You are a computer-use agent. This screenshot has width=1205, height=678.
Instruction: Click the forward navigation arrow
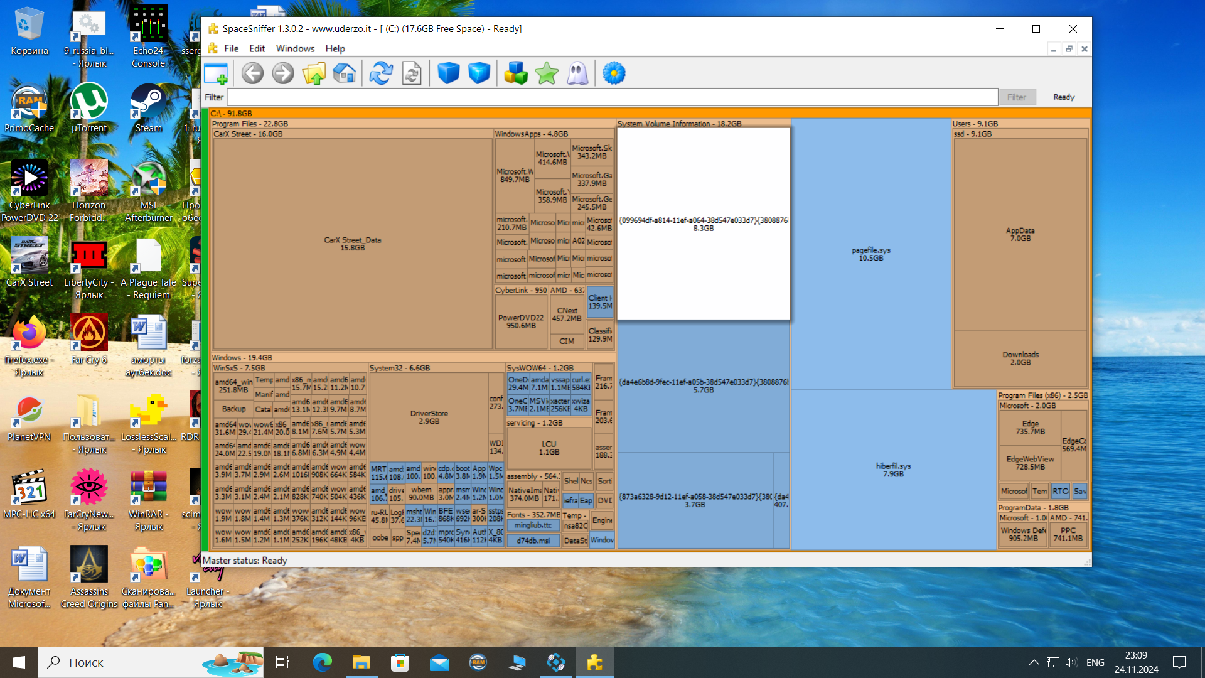pyautogui.click(x=283, y=73)
